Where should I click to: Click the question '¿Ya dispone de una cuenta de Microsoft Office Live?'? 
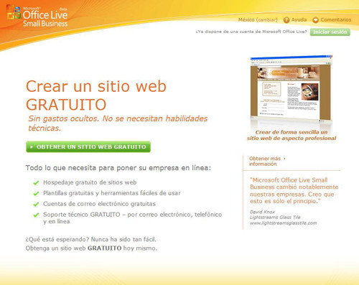click(251, 32)
